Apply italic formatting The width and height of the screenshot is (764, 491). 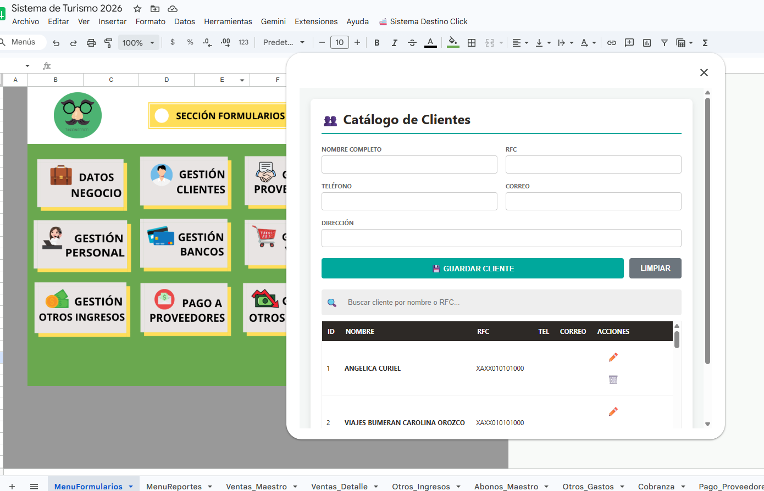394,42
